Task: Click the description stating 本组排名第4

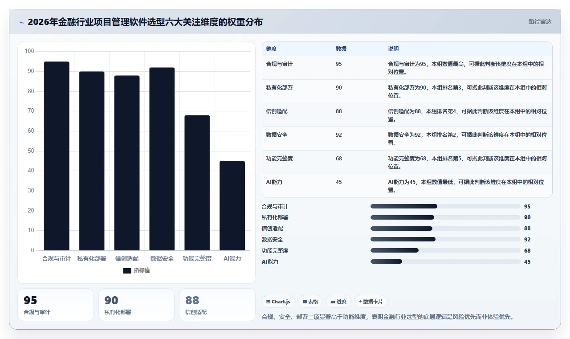Action: coord(468,115)
